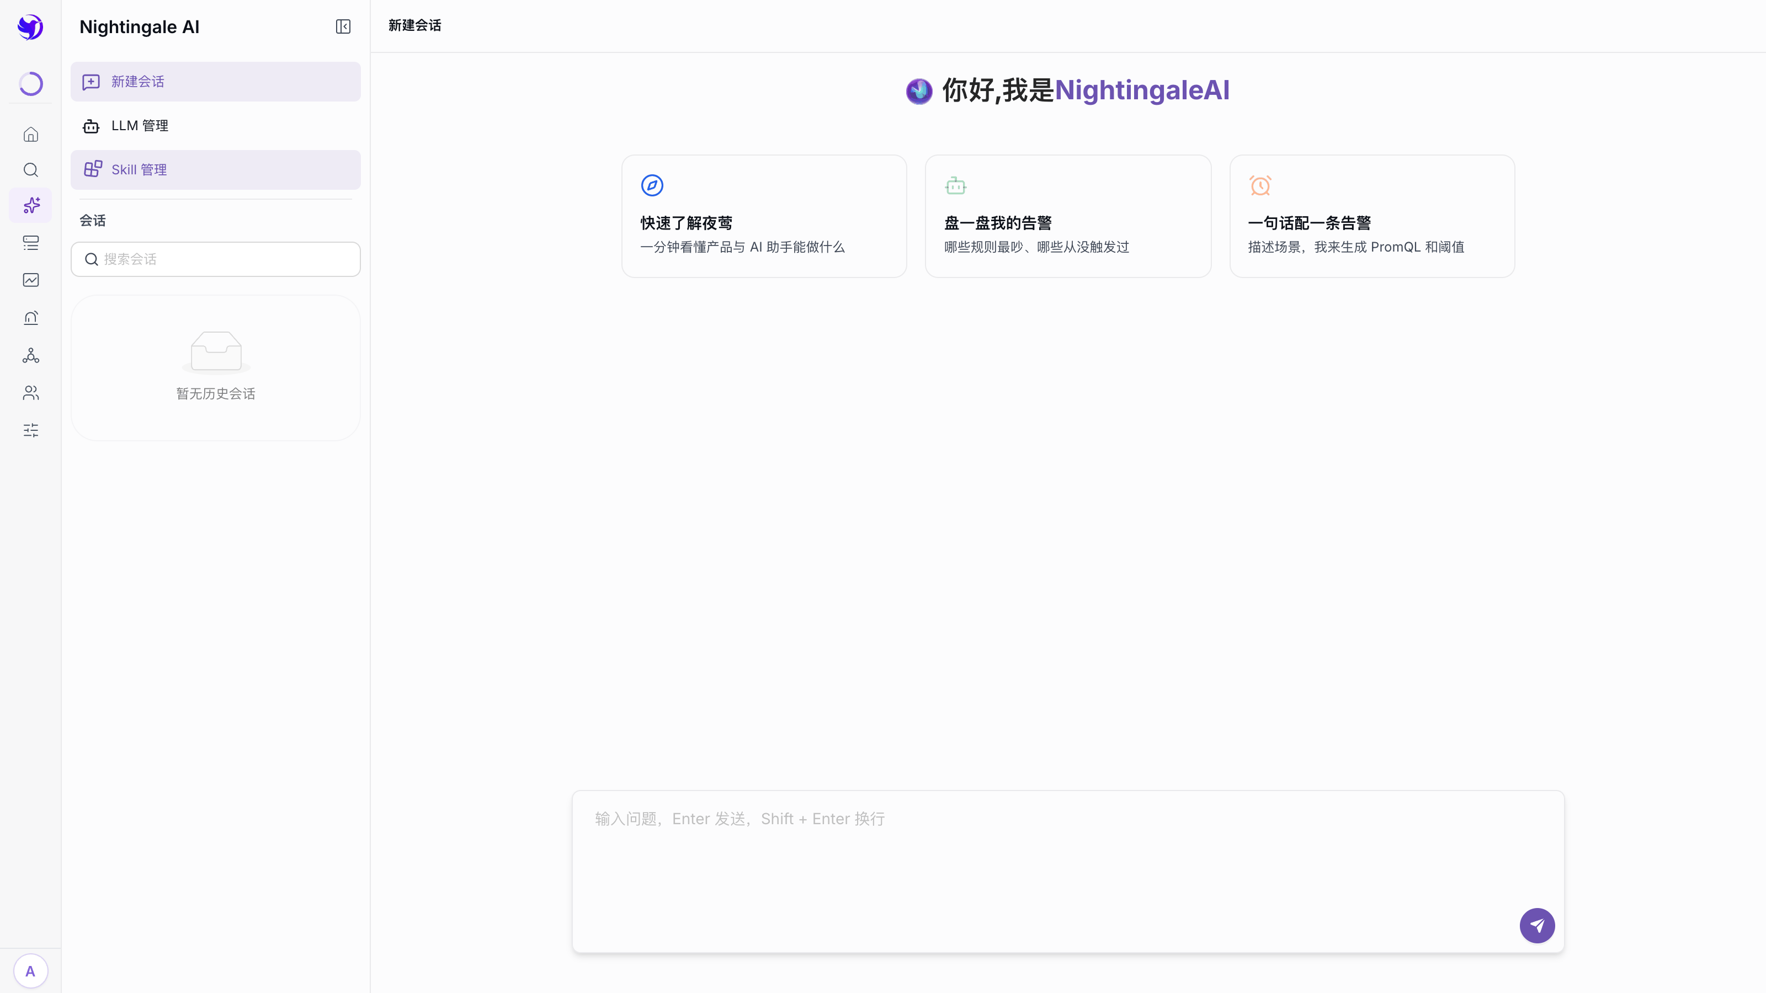Open the search magnifier in left rail
The image size is (1766, 993).
tap(31, 170)
